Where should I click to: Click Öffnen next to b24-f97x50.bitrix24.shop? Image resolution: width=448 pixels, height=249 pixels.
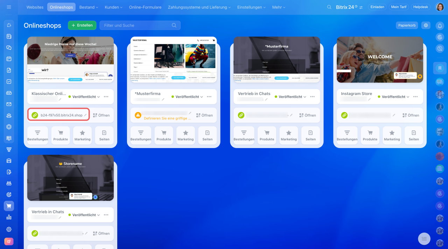click(x=101, y=115)
